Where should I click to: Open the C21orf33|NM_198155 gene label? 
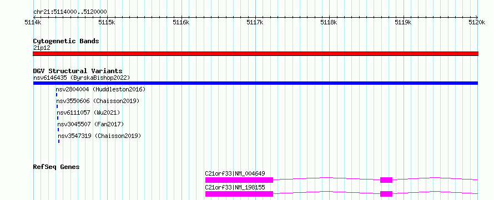click(235, 188)
